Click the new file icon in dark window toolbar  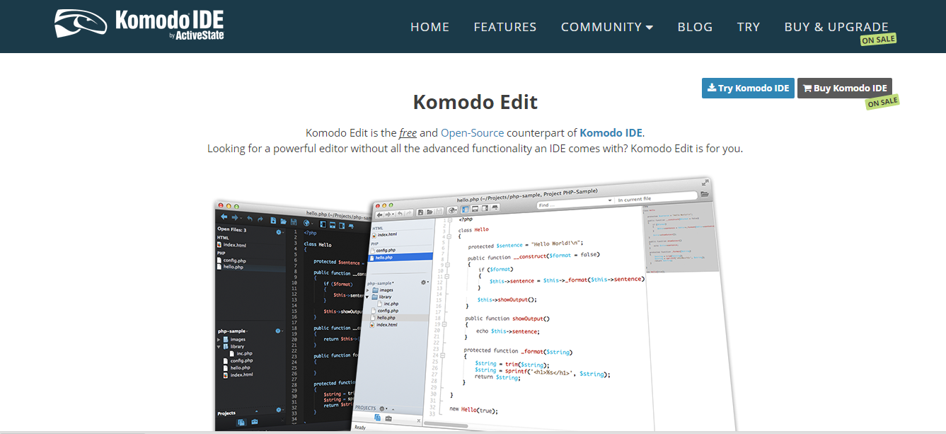coord(273,220)
